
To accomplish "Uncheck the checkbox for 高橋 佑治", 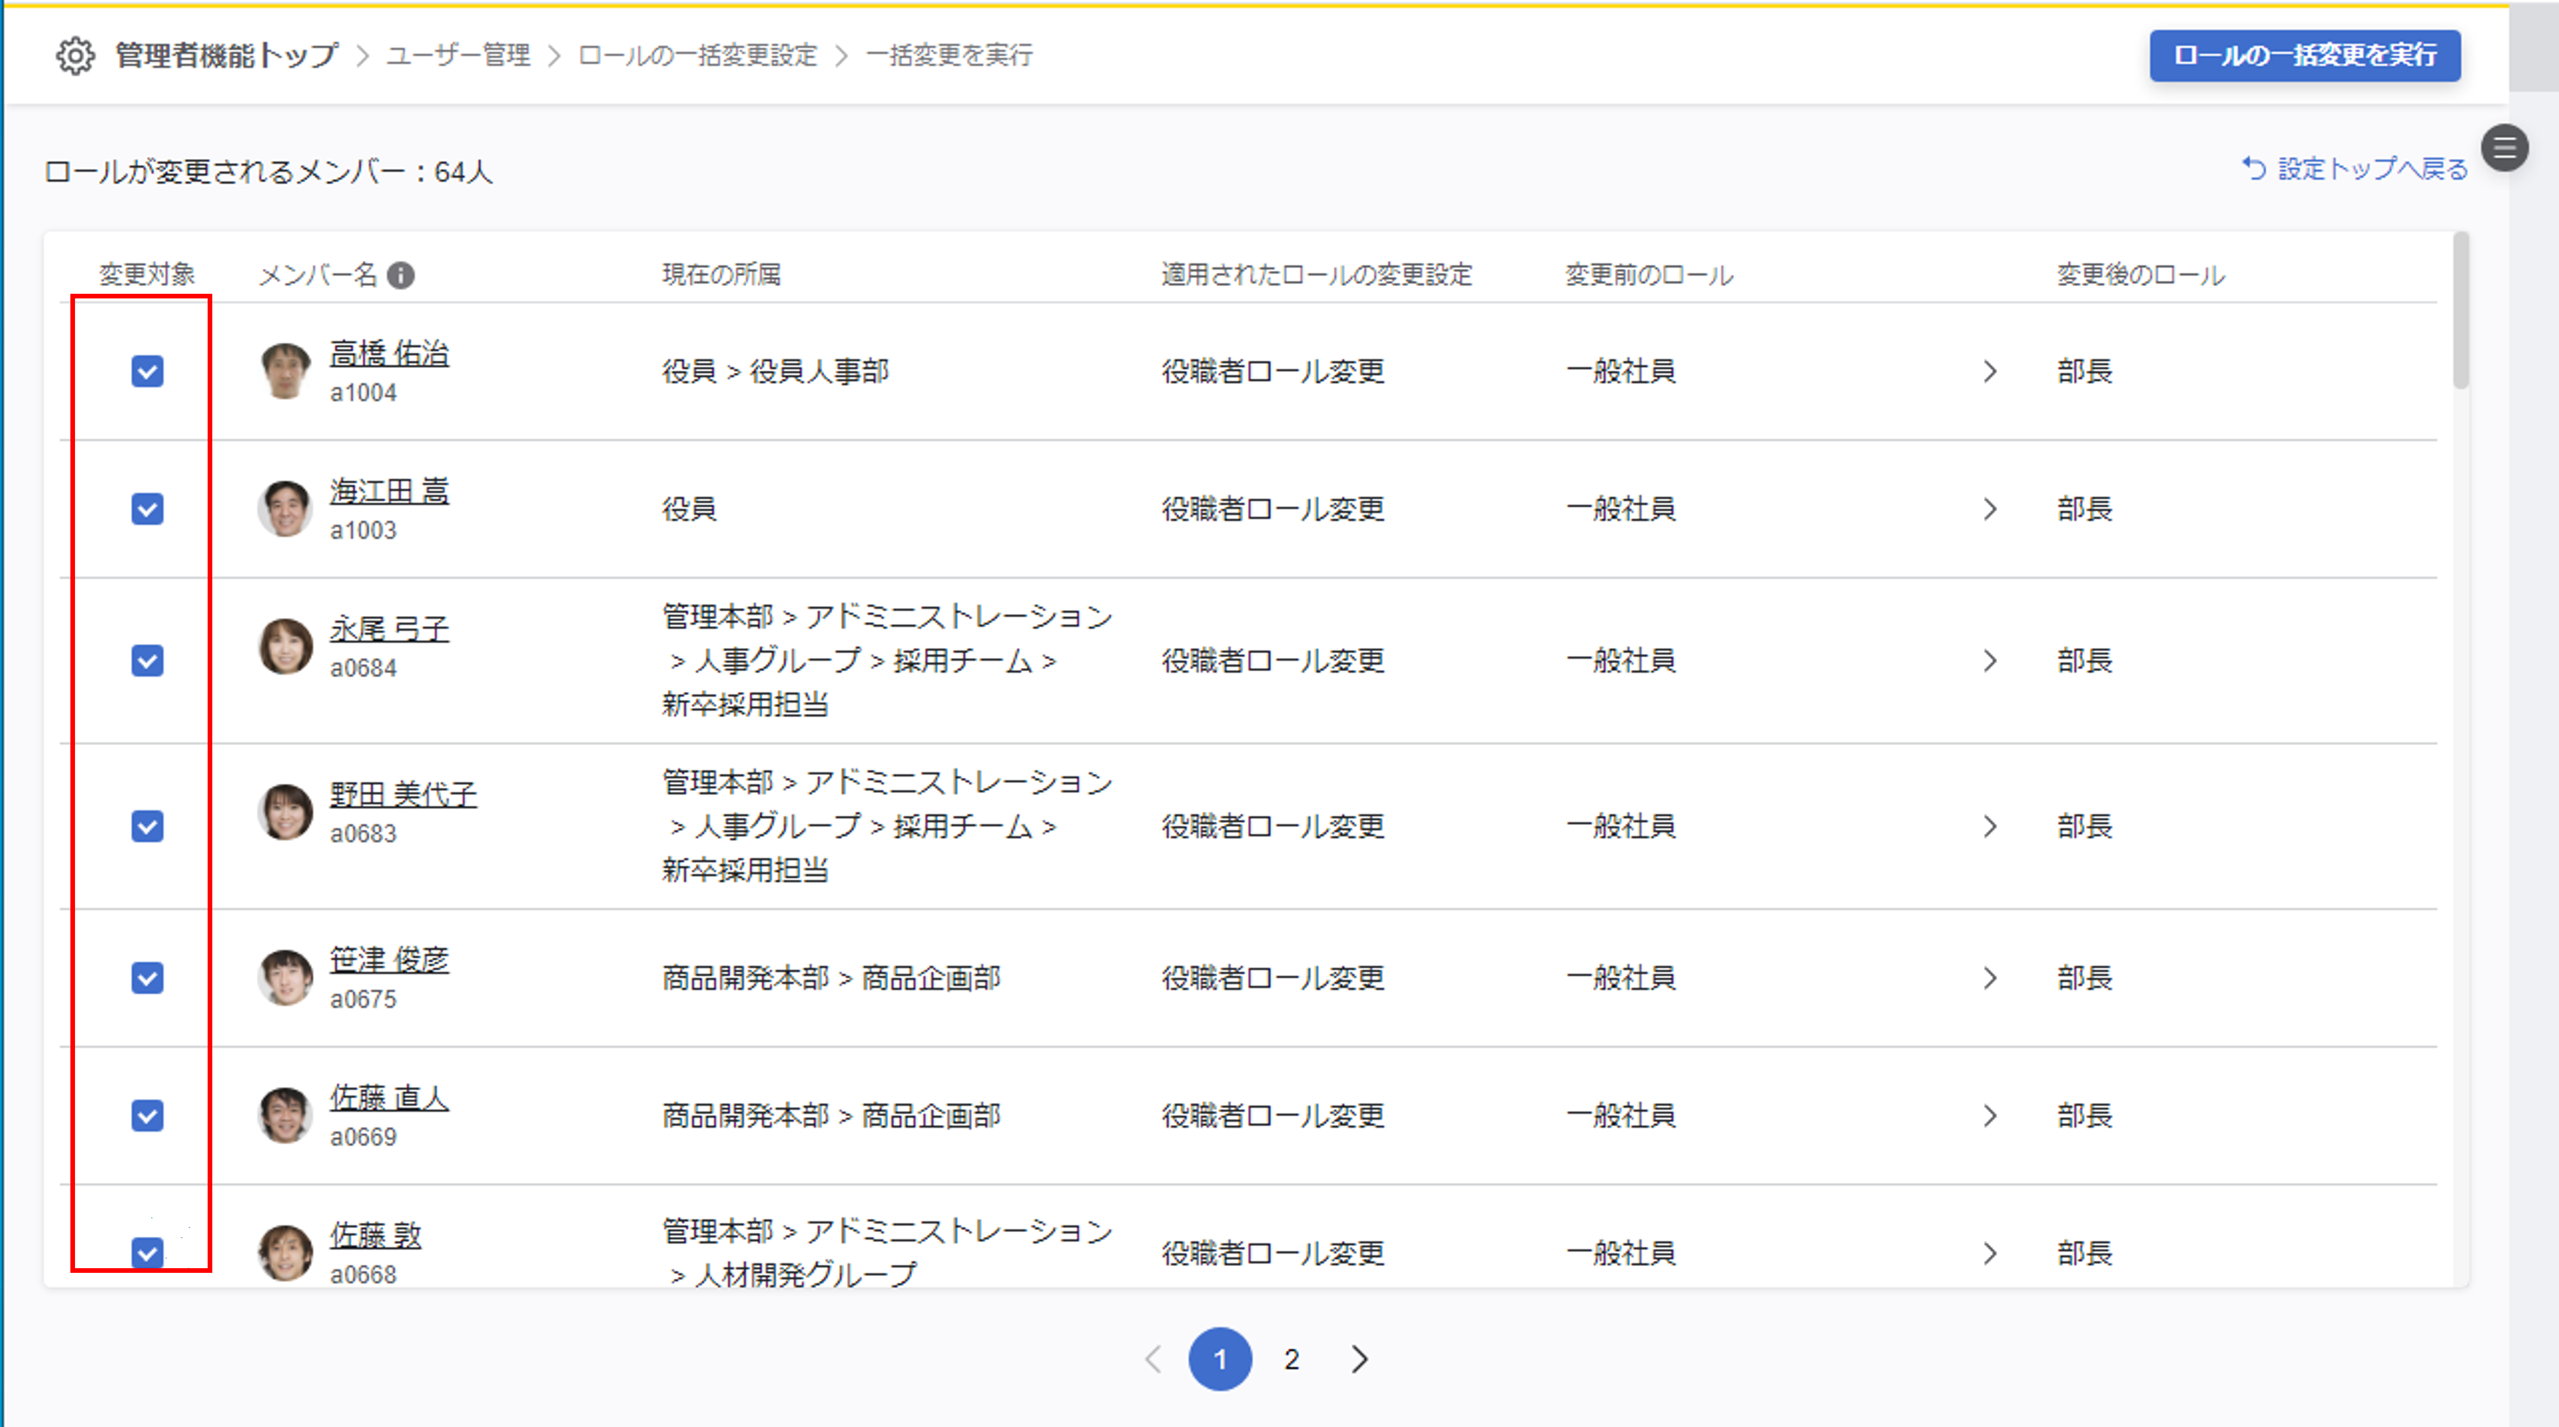I will 147,372.
